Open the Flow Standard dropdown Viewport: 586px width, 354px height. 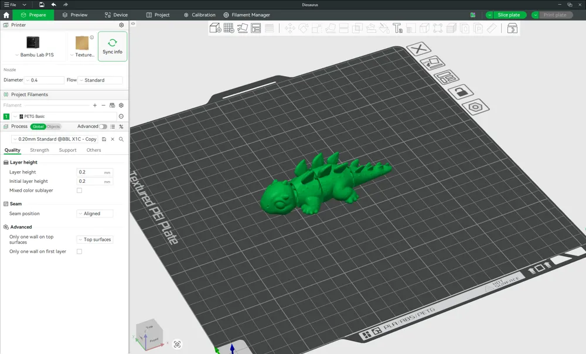(100, 80)
